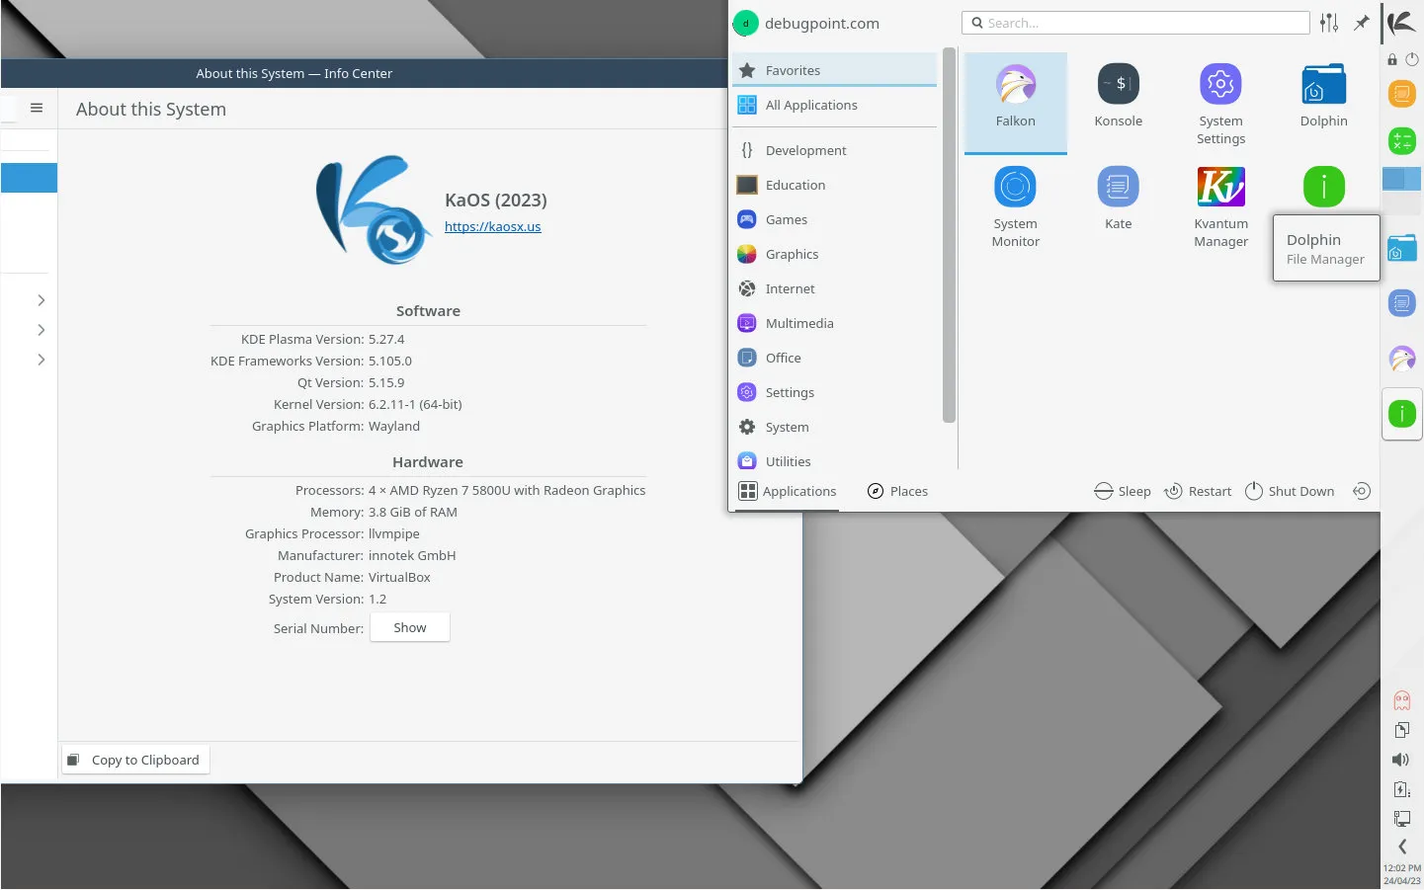Open Konsole terminal from favorites grid
Screen dimensions: 1424x890
[x=1118, y=96]
